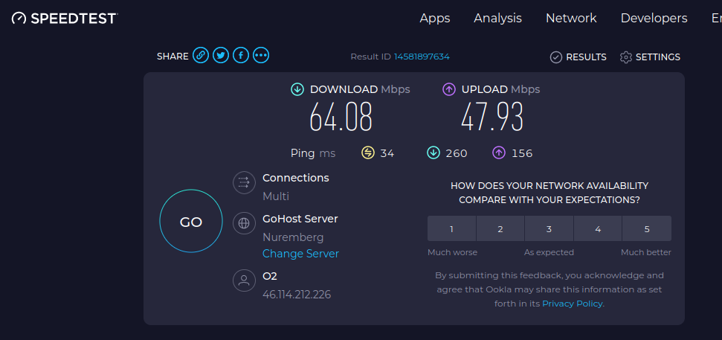Click the upload arrow icon beside UPLOAD
This screenshot has width=722, height=340.
[449, 89]
